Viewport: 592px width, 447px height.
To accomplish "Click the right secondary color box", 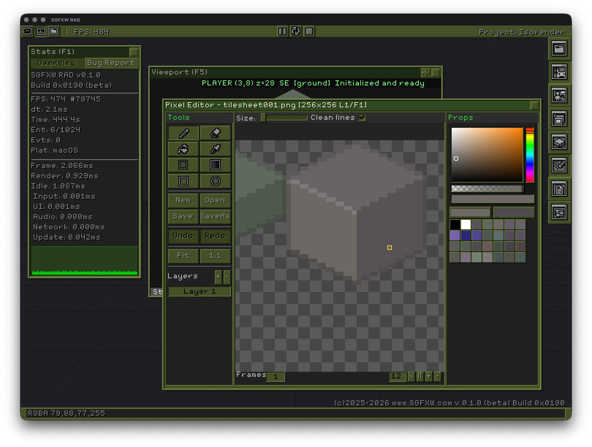I will [514, 212].
